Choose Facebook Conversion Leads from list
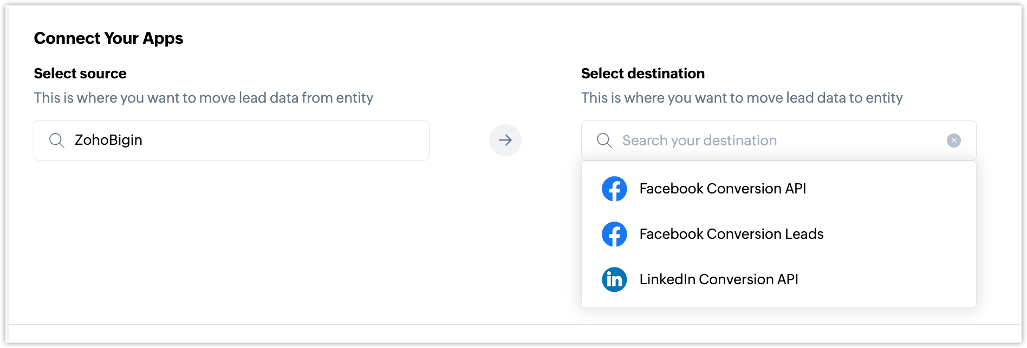This screenshot has height=348, width=1027. [731, 234]
